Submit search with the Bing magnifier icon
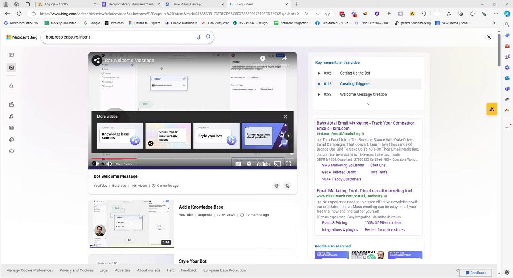 click(208, 37)
